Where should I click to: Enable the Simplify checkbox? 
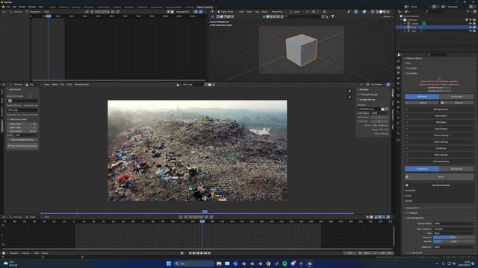click(x=407, y=68)
